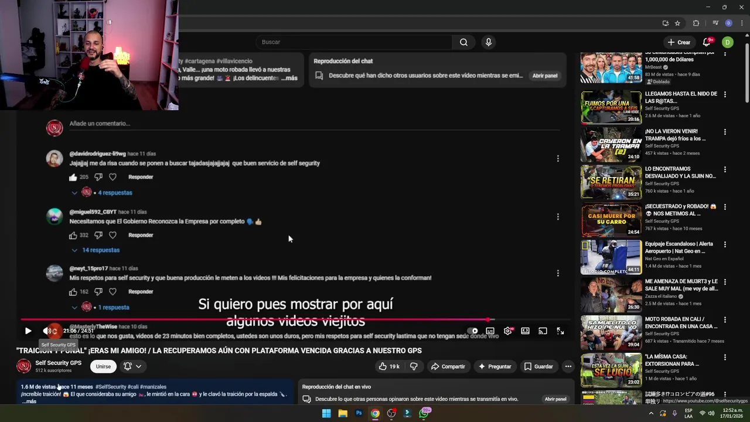Play the video in the mini player
The width and height of the screenshot is (750, 422).
[28, 331]
